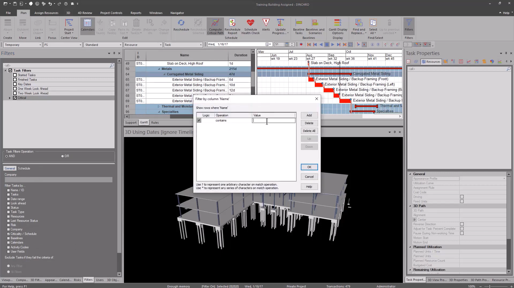Enable the Started Tasks filter checkbox
The width and height of the screenshot is (514, 288).
click(x=15, y=75)
